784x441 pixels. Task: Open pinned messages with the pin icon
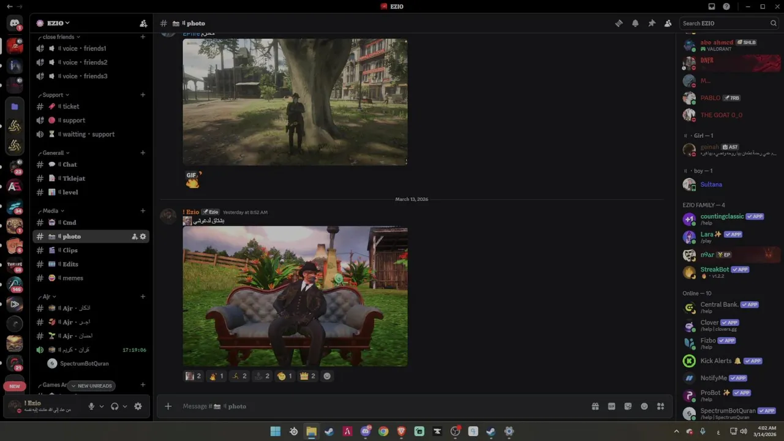(x=652, y=23)
